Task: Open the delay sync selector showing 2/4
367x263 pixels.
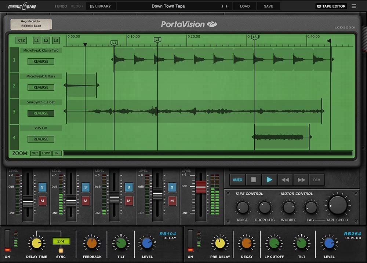Action: [61, 241]
